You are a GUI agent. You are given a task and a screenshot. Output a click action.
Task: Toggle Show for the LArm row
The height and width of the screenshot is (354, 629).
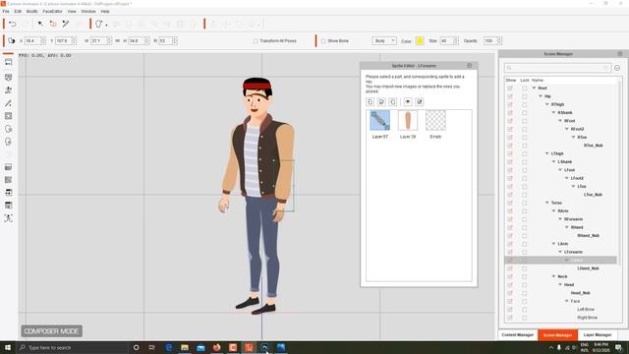click(510, 244)
